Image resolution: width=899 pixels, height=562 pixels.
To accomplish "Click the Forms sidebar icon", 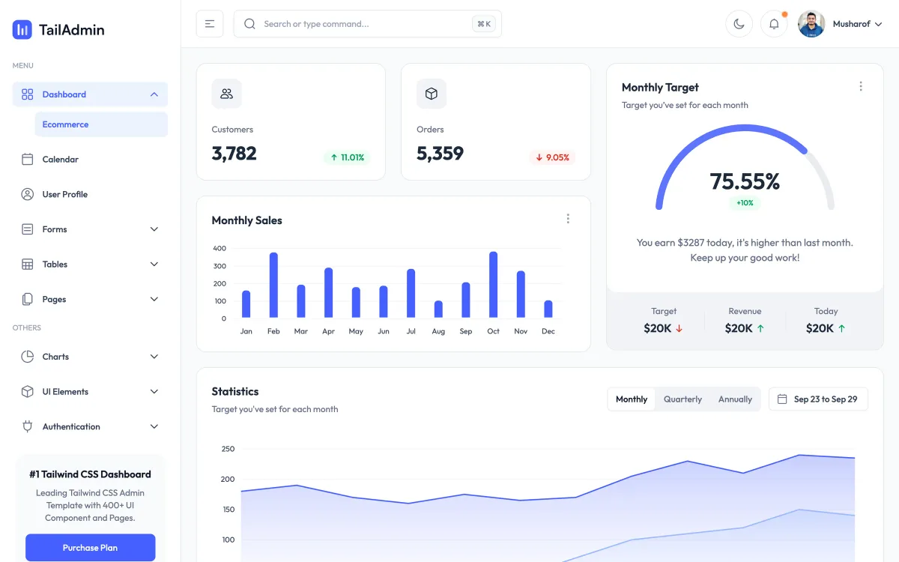I will click(28, 229).
